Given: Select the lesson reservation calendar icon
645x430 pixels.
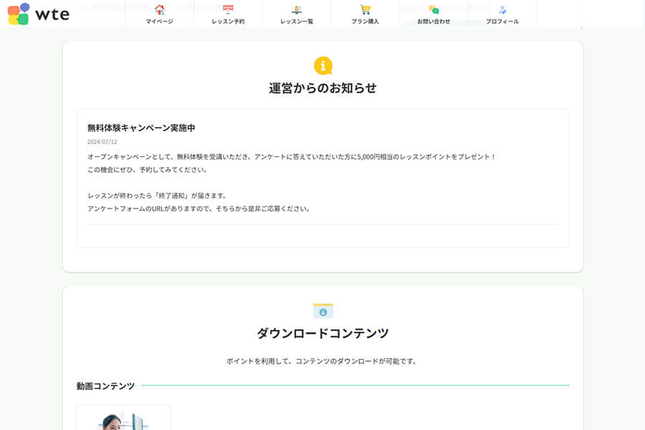Looking at the screenshot, I should tap(228, 9).
